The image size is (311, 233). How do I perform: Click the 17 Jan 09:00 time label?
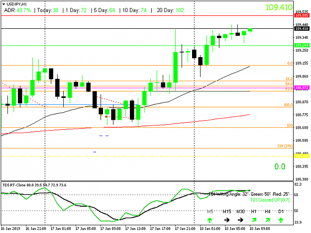(110, 229)
